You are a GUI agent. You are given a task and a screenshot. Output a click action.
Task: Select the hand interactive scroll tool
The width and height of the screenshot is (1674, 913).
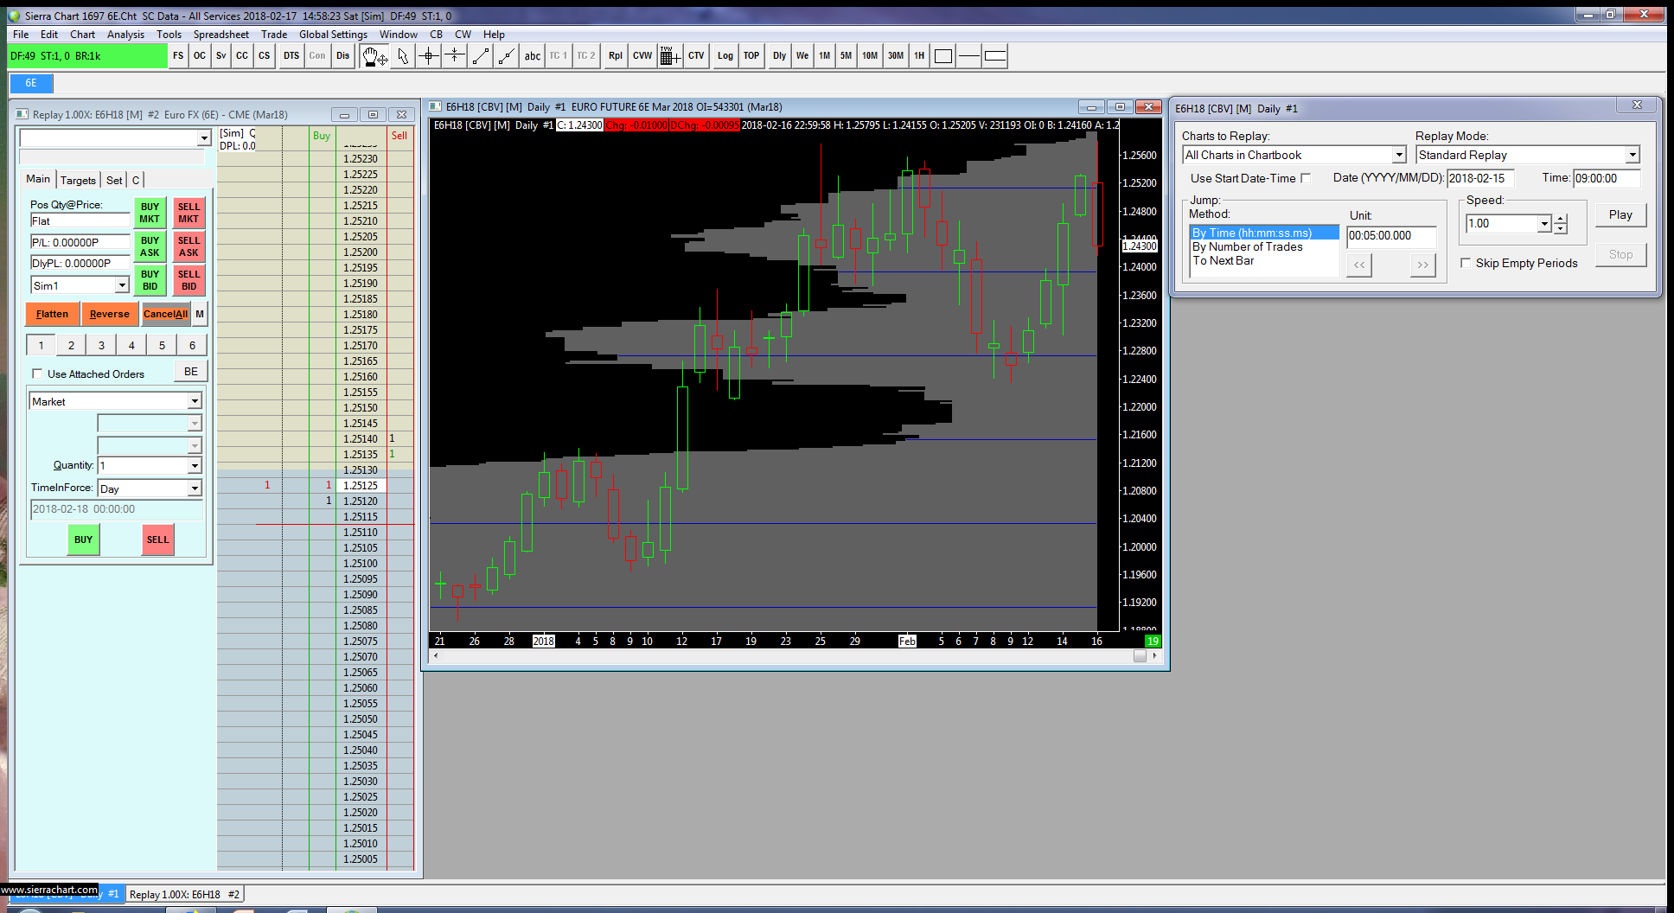click(374, 56)
